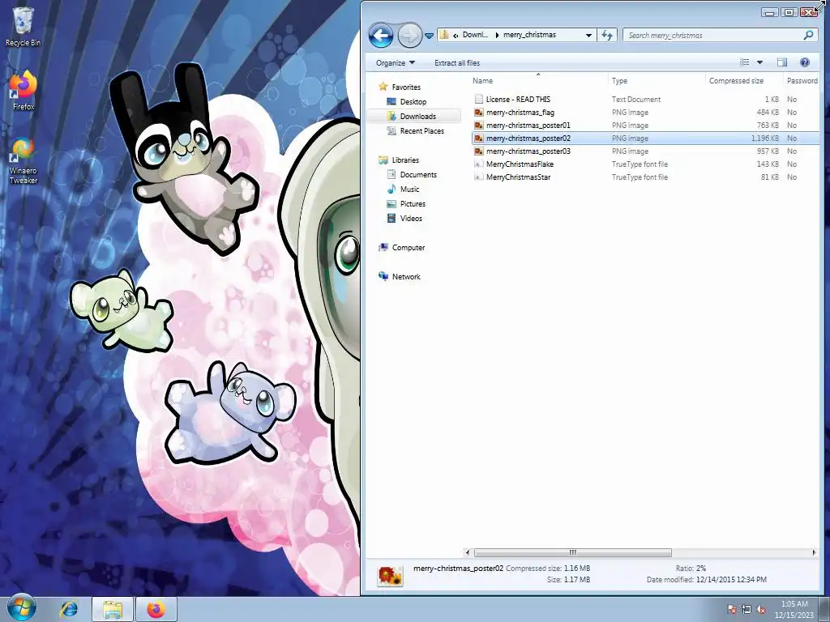Select Network in navigation pane

tap(406, 276)
